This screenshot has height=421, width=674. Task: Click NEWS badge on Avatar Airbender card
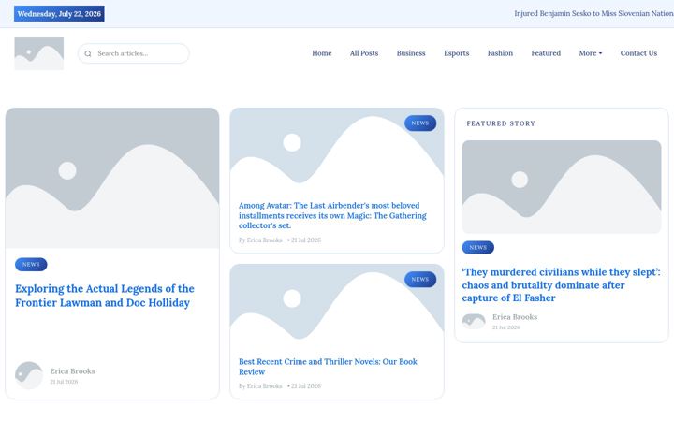point(420,123)
